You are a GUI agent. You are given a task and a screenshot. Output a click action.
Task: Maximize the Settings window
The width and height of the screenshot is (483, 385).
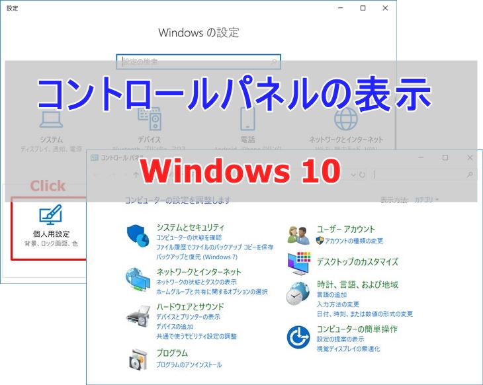(x=363, y=8)
